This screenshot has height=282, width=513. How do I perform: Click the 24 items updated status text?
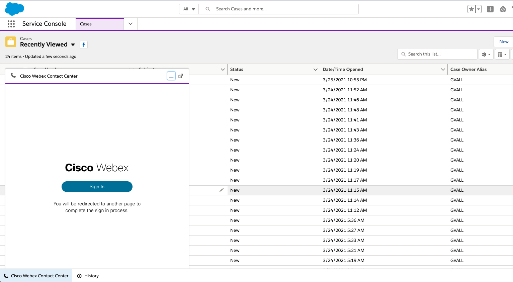tap(41, 57)
